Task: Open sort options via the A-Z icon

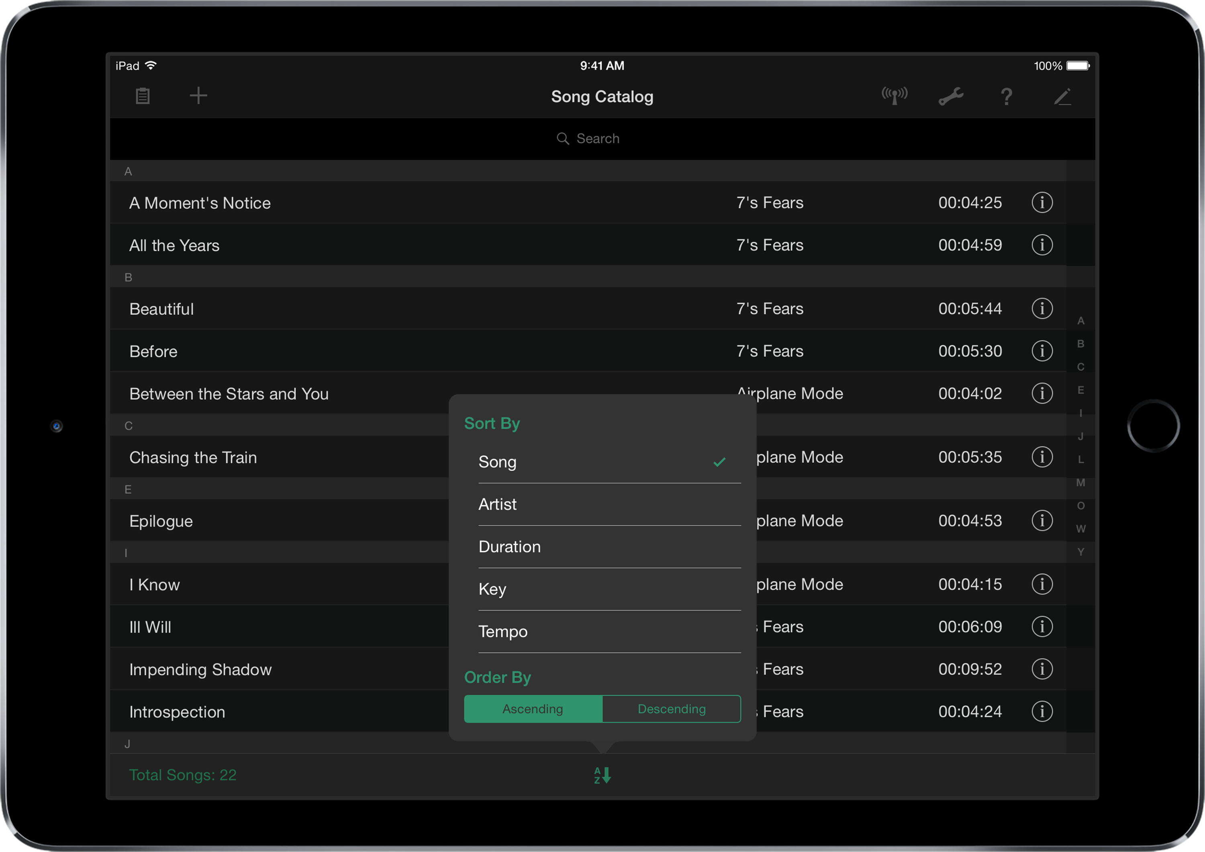Action: pos(602,775)
